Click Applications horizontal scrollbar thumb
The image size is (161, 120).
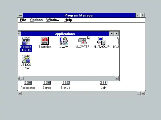point(22,78)
